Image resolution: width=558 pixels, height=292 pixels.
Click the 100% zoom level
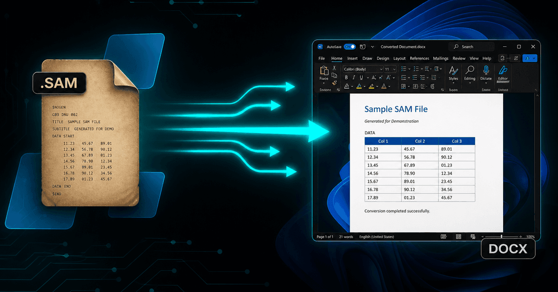pos(531,236)
